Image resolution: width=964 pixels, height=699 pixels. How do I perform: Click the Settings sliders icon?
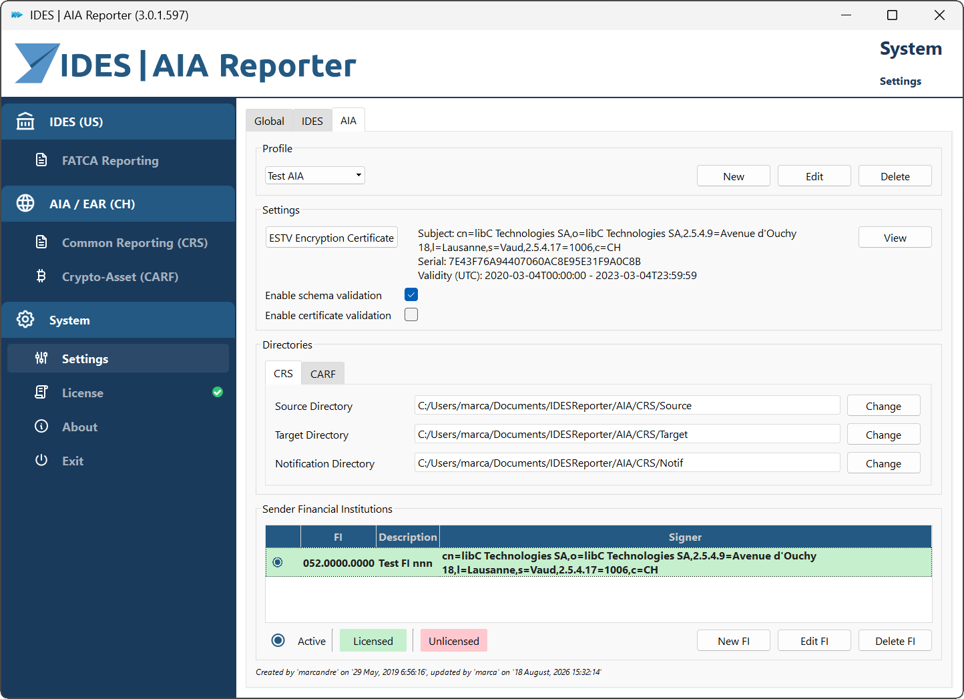pyautogui.click(x=41, y=359)
